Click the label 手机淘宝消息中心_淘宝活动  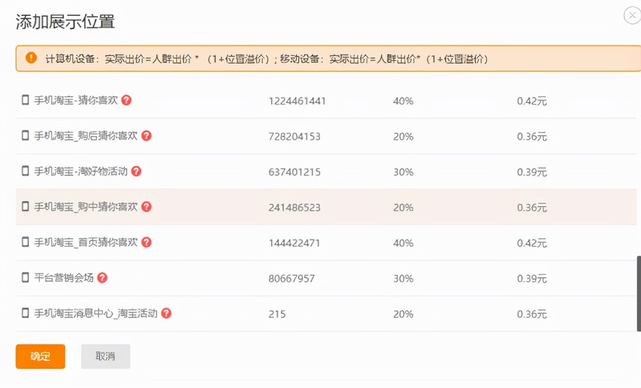pos(96,313)
